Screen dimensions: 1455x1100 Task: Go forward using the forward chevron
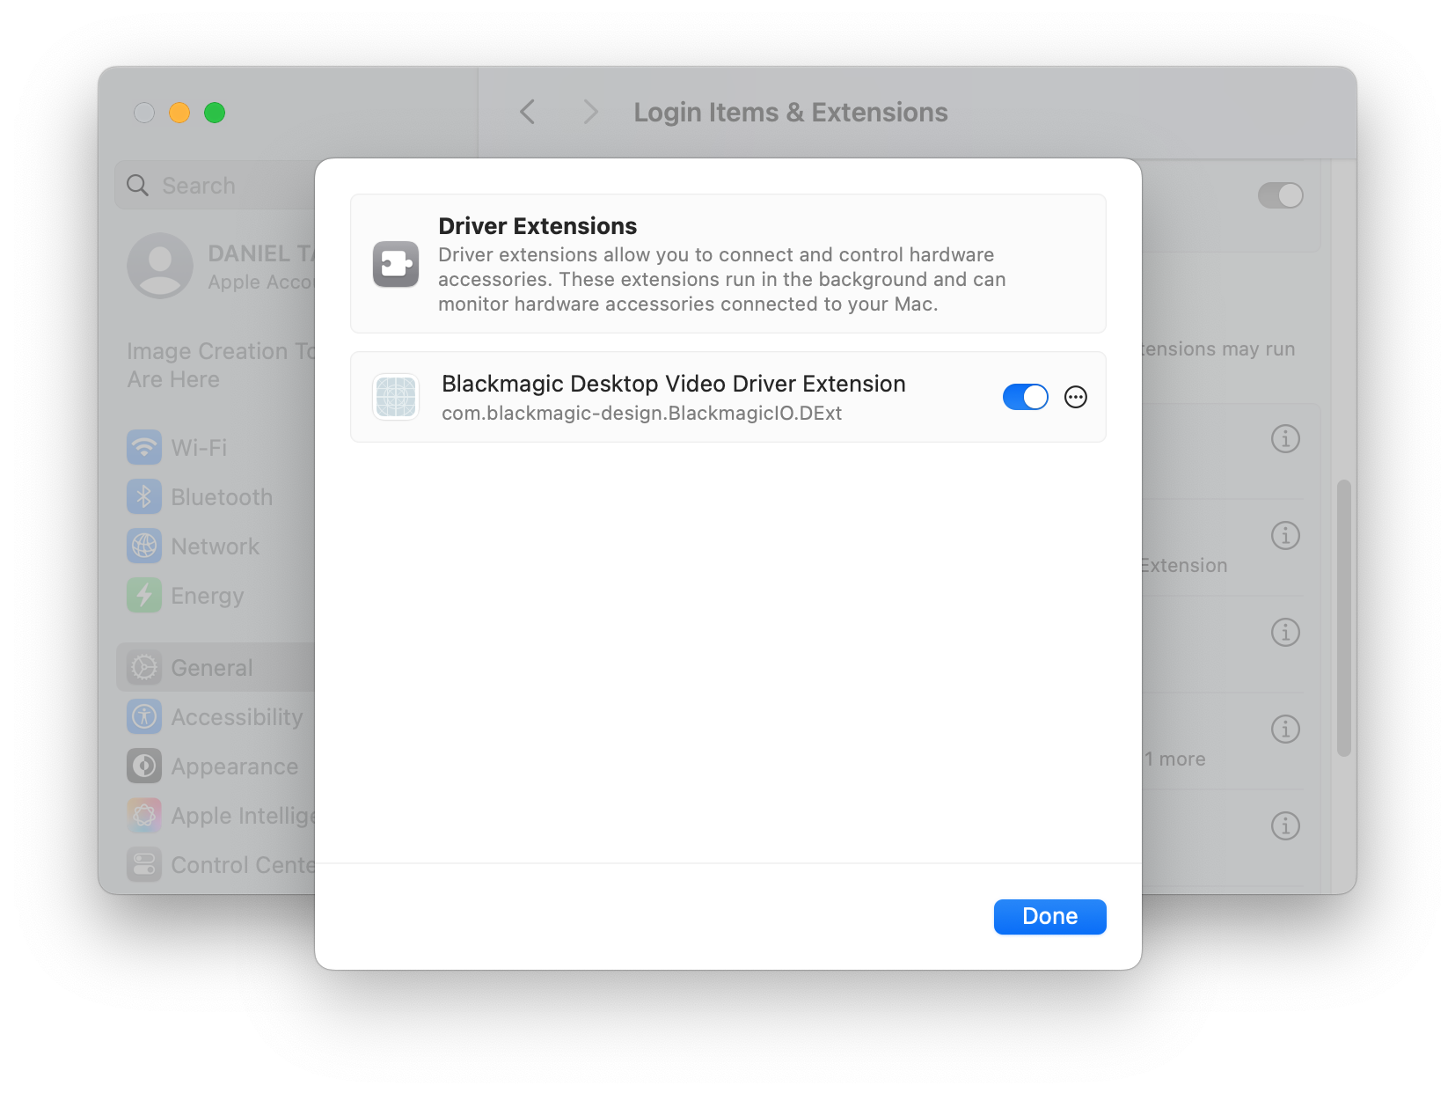[x=590, y=112]
